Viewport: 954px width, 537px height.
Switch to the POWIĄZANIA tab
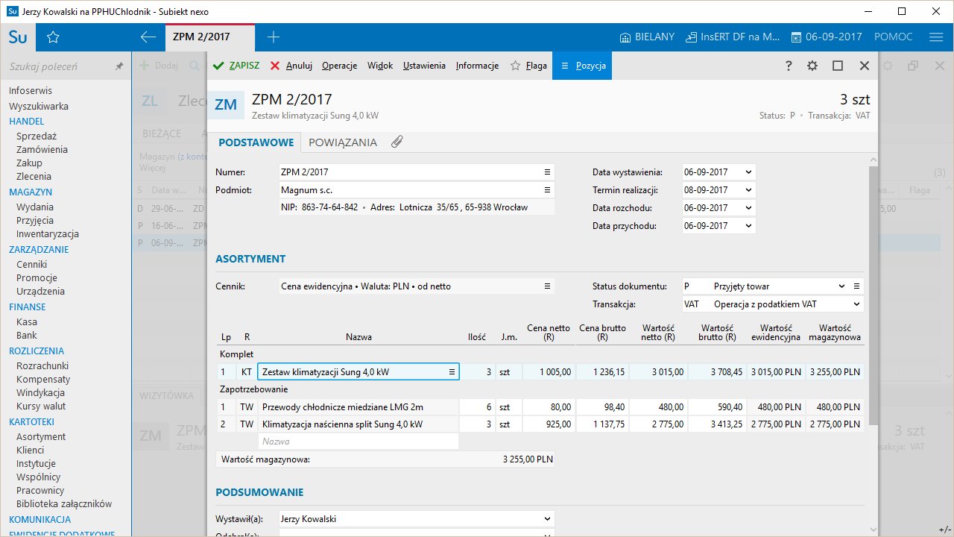[343, 142]
